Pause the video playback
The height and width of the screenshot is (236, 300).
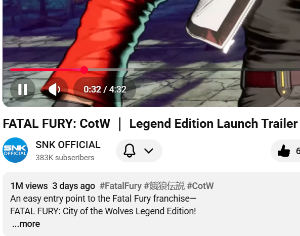[x=23, y=89]
